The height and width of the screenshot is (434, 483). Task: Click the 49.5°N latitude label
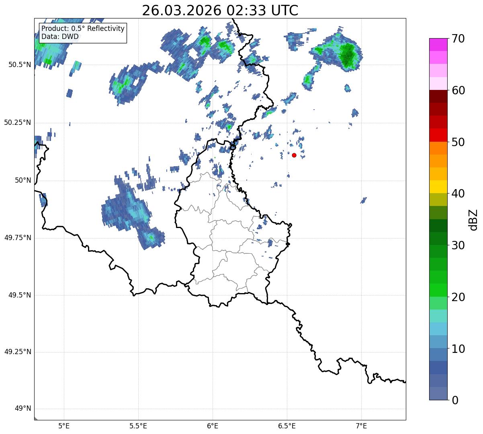click(19, 295)
